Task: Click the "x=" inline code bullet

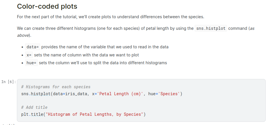Action: pyautogui.click(x=29, y=55)
